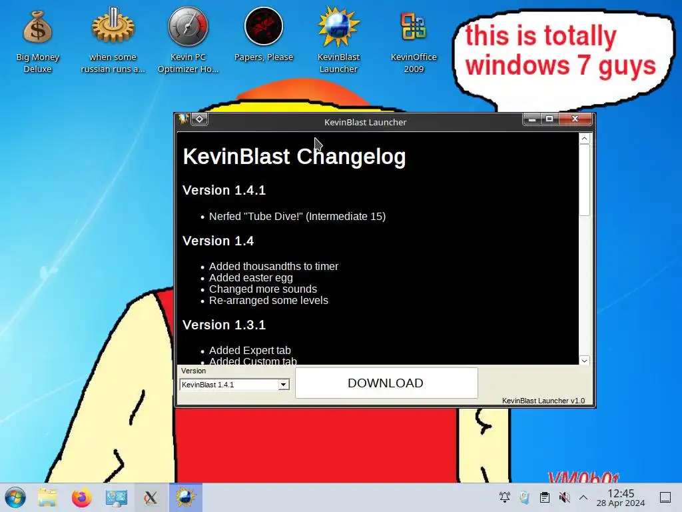Open the Papers, Please desktop icon
The height and width of the screenshot is (512, 682).
tap(264, 35)
